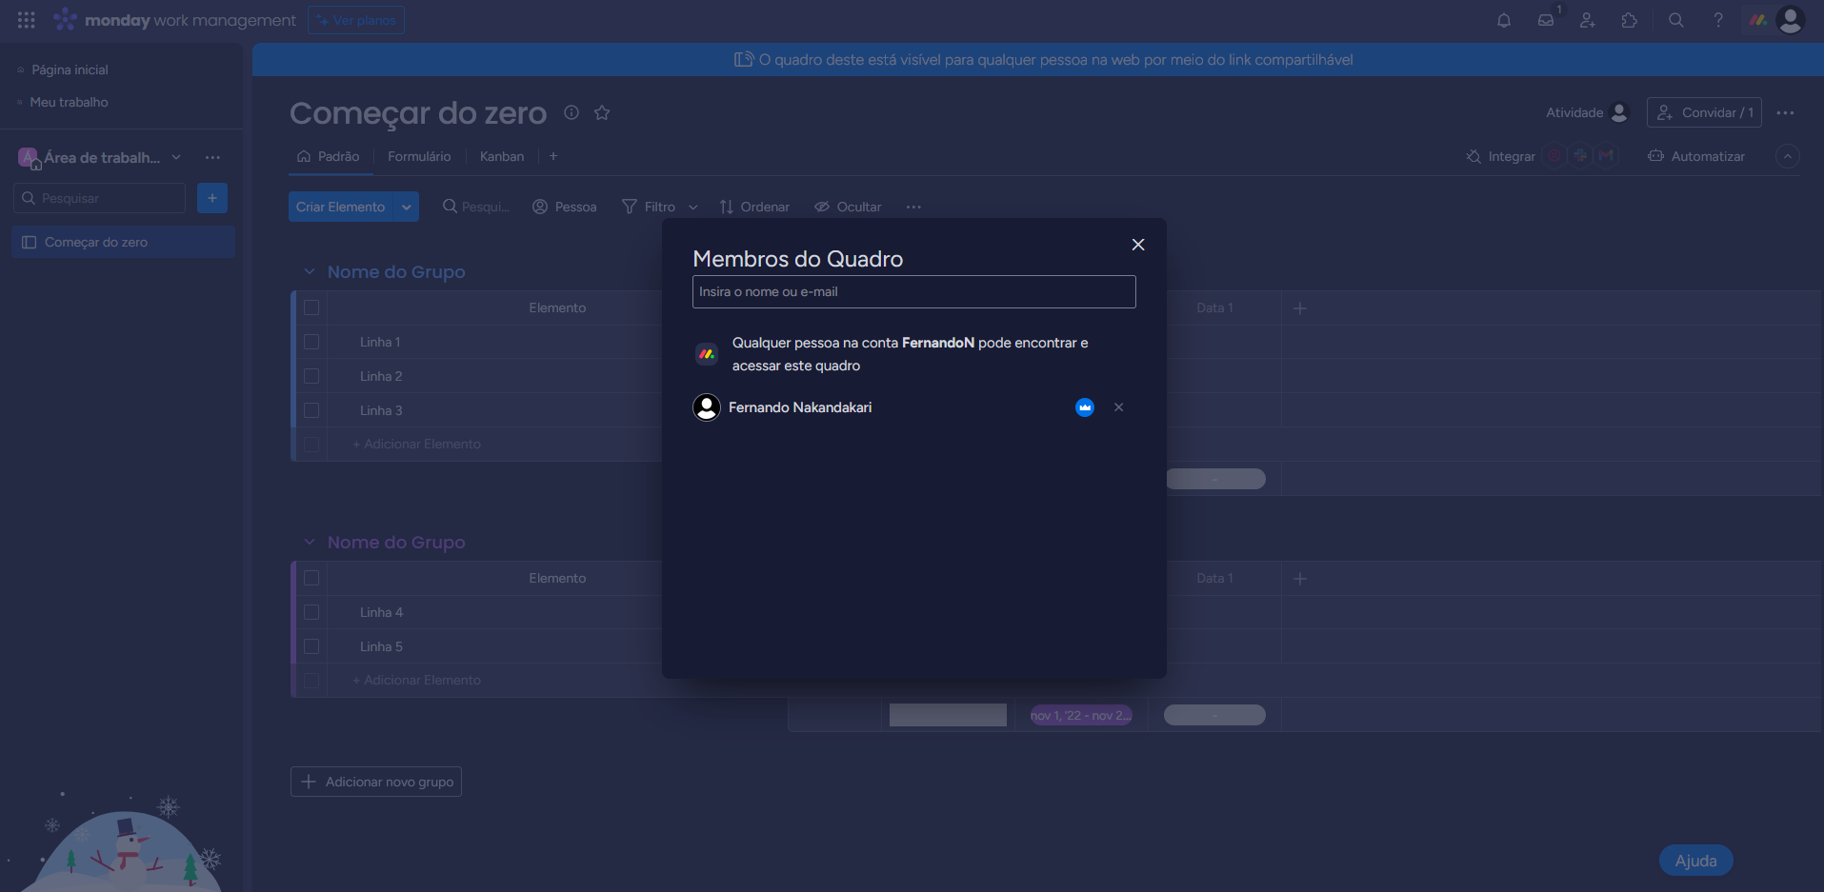Filter by Pessoa

(565, 207)
